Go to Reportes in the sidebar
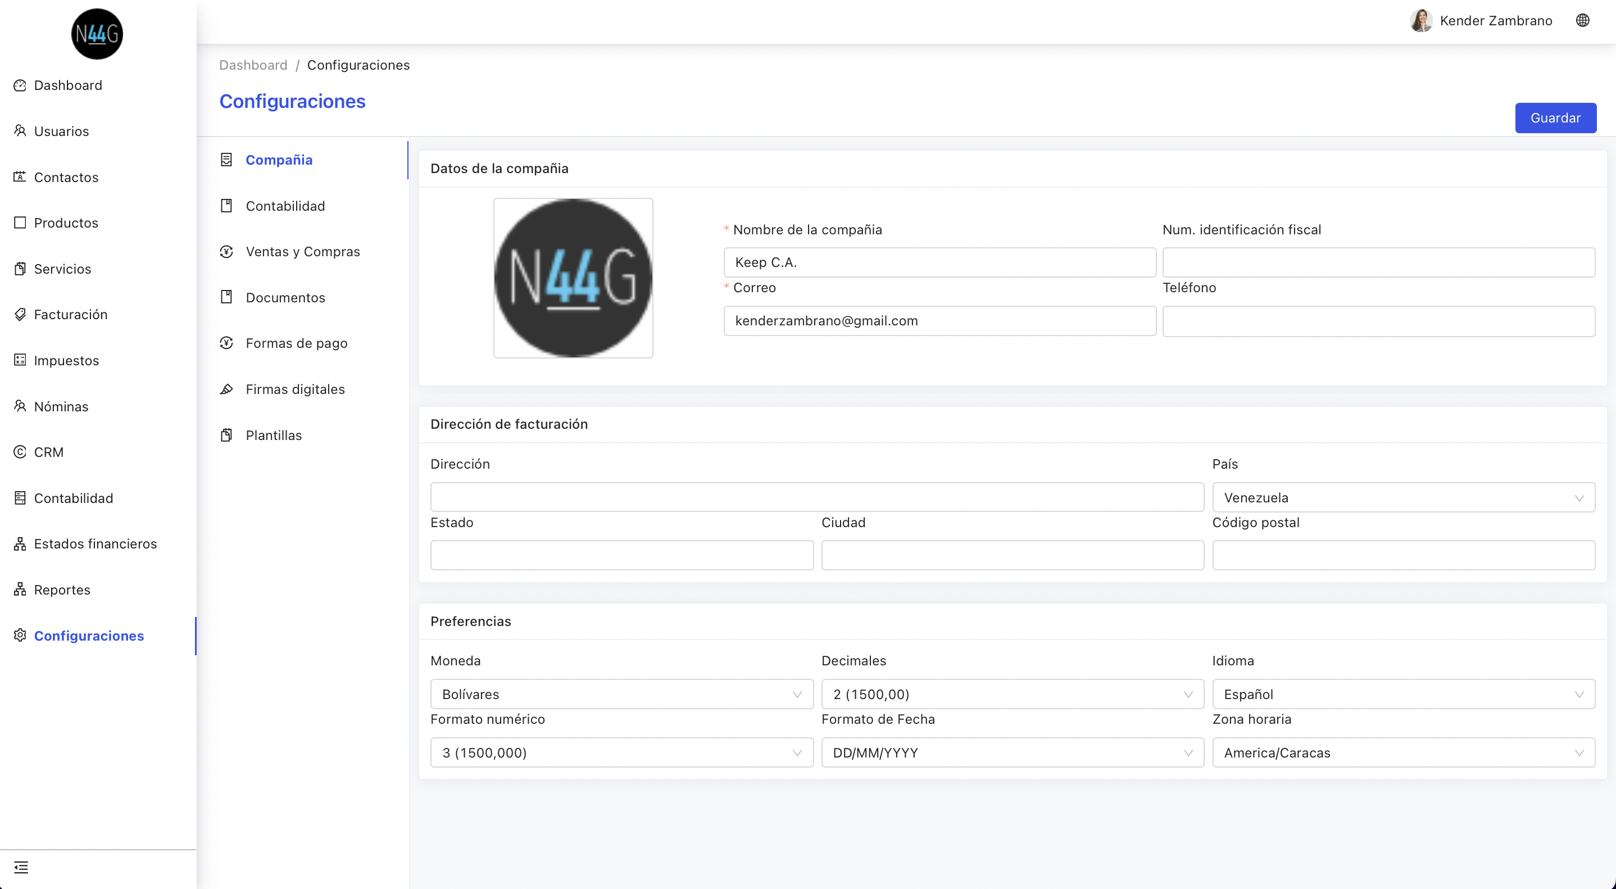The height and width of the screenshot is (889, 1616). coord(98,589)
